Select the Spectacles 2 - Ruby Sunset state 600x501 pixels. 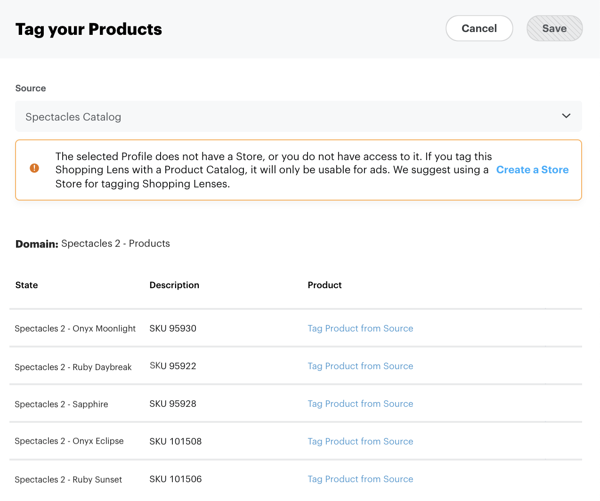68,479
